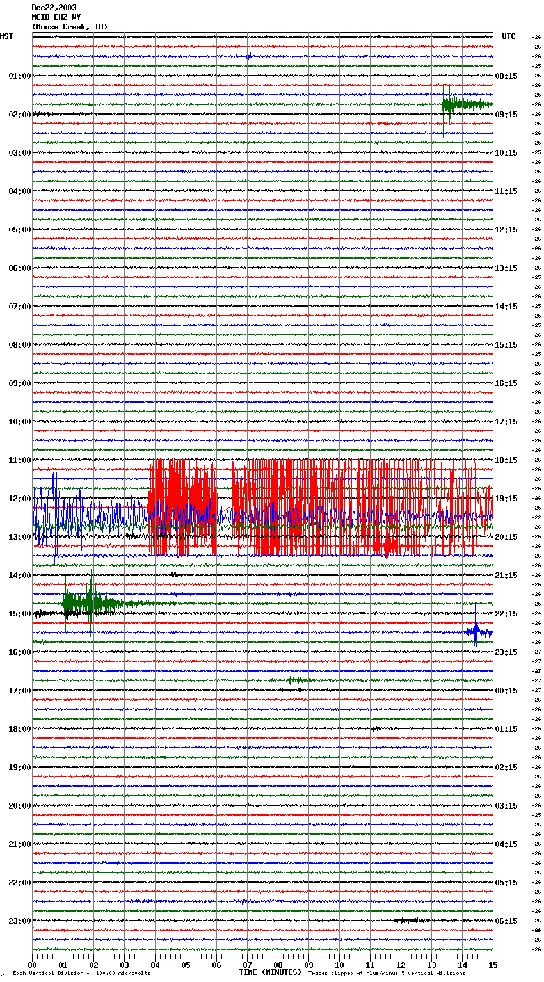544x982 pixels.
Task: Click the TIME (MINUTES) axis title
Action: pos(270,972)
